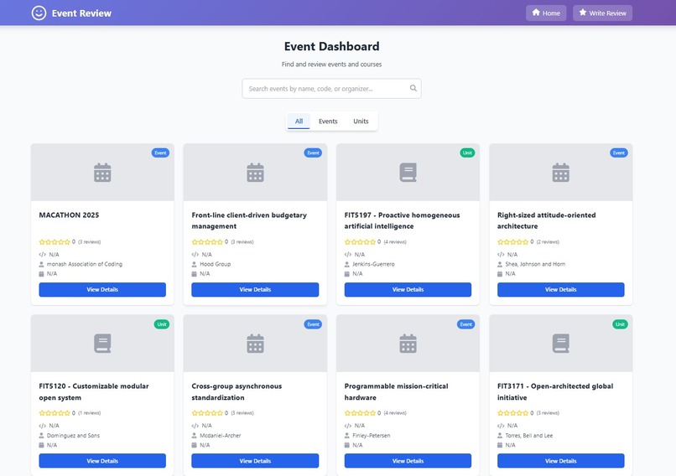Click the calendar icon on the Programmable mission-critical card
This screenshot has width=676, height=476.
(408, 344)
